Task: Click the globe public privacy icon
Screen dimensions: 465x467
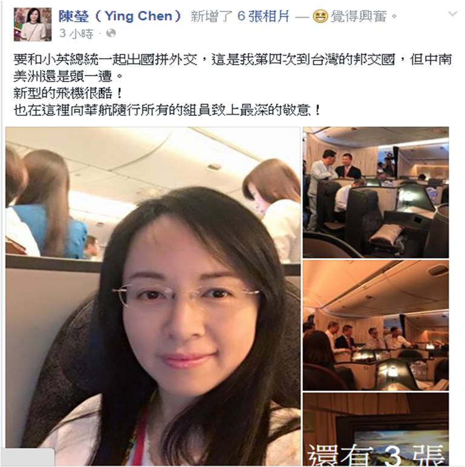Action: 111,33
